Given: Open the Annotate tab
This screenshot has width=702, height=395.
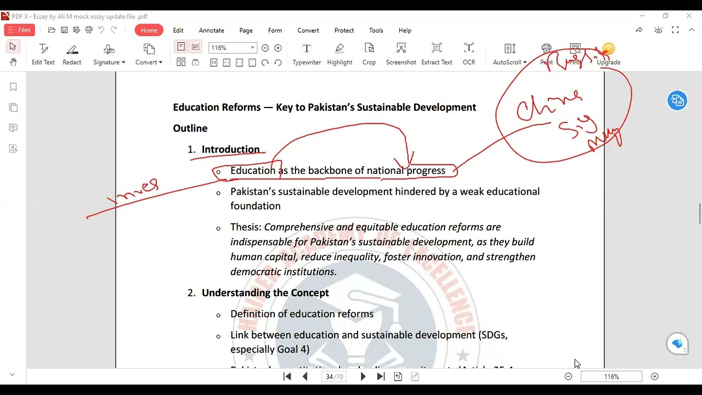Looking at the screenshot, I should click(x=211, y=30).
